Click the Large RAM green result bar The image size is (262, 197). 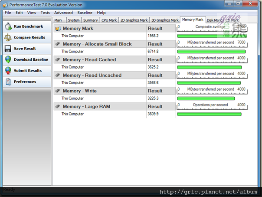tap(209, 114)
